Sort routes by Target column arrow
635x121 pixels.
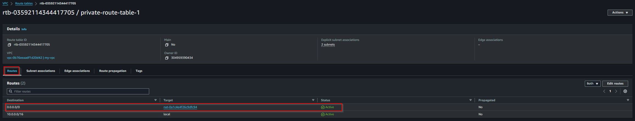tap(313, 100)
